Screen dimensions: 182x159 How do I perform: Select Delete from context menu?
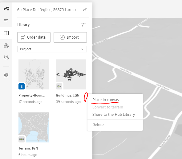pos(98,124)
